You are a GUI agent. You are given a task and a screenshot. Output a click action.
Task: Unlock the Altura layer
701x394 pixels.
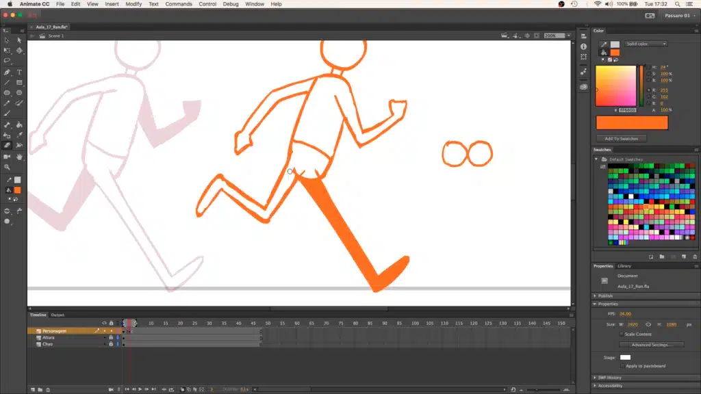point(111,337)
